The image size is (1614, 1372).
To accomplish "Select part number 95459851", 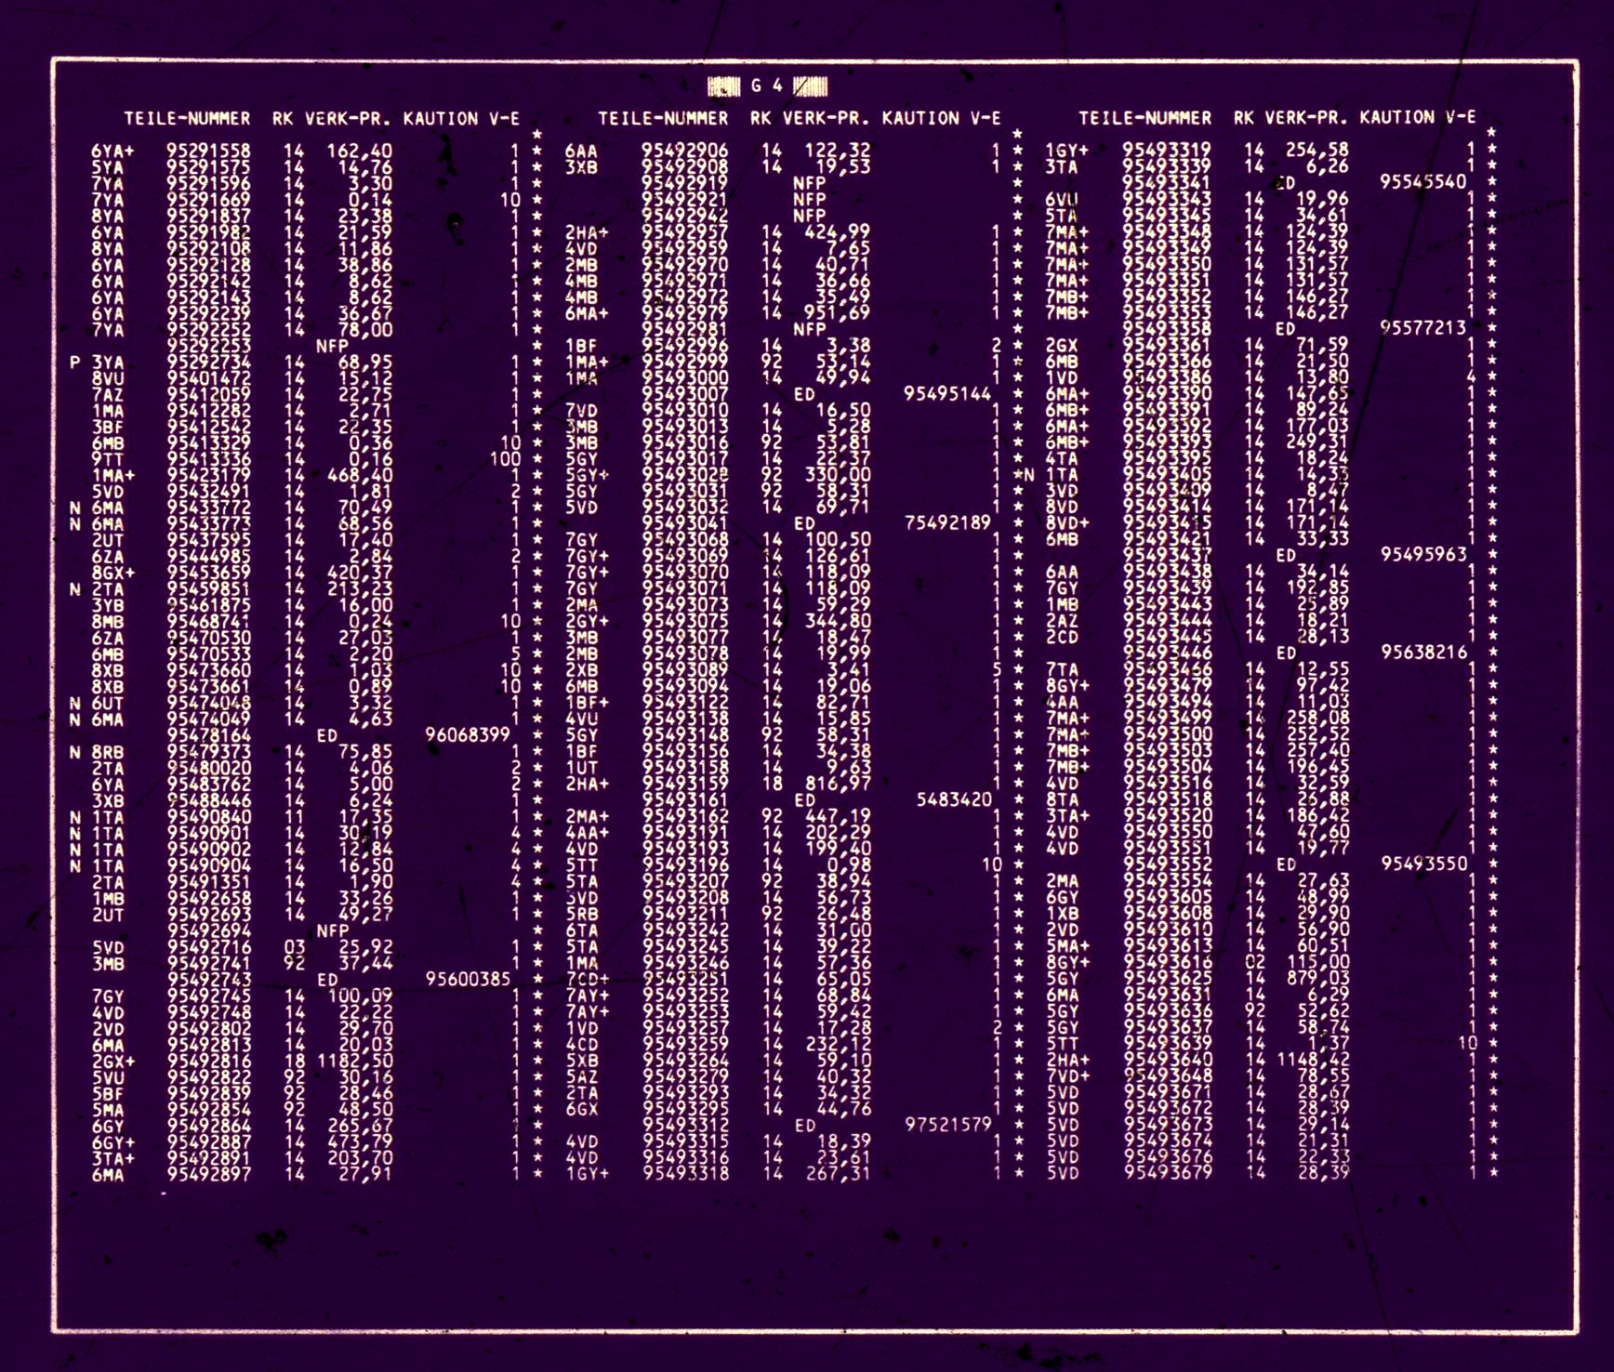I will (208, 589).
